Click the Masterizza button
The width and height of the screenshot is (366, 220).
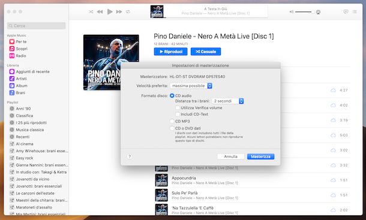coord(260,156)
